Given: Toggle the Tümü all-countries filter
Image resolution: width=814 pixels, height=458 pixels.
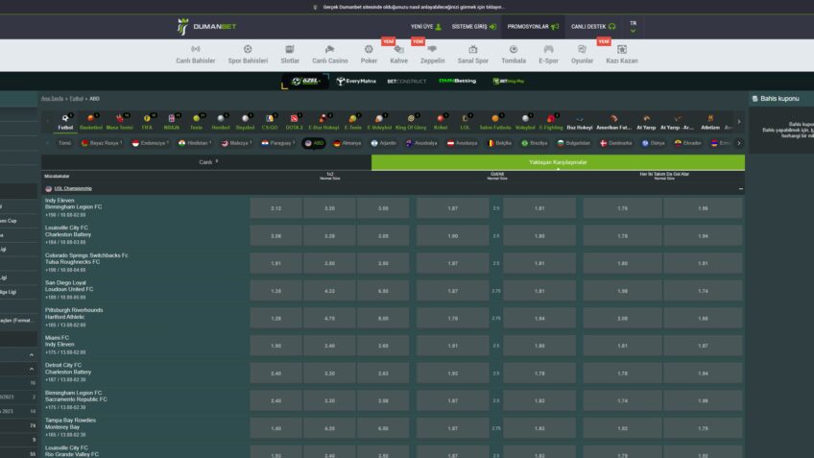Looking at the screenshot, I should click(x=64, y=143).
